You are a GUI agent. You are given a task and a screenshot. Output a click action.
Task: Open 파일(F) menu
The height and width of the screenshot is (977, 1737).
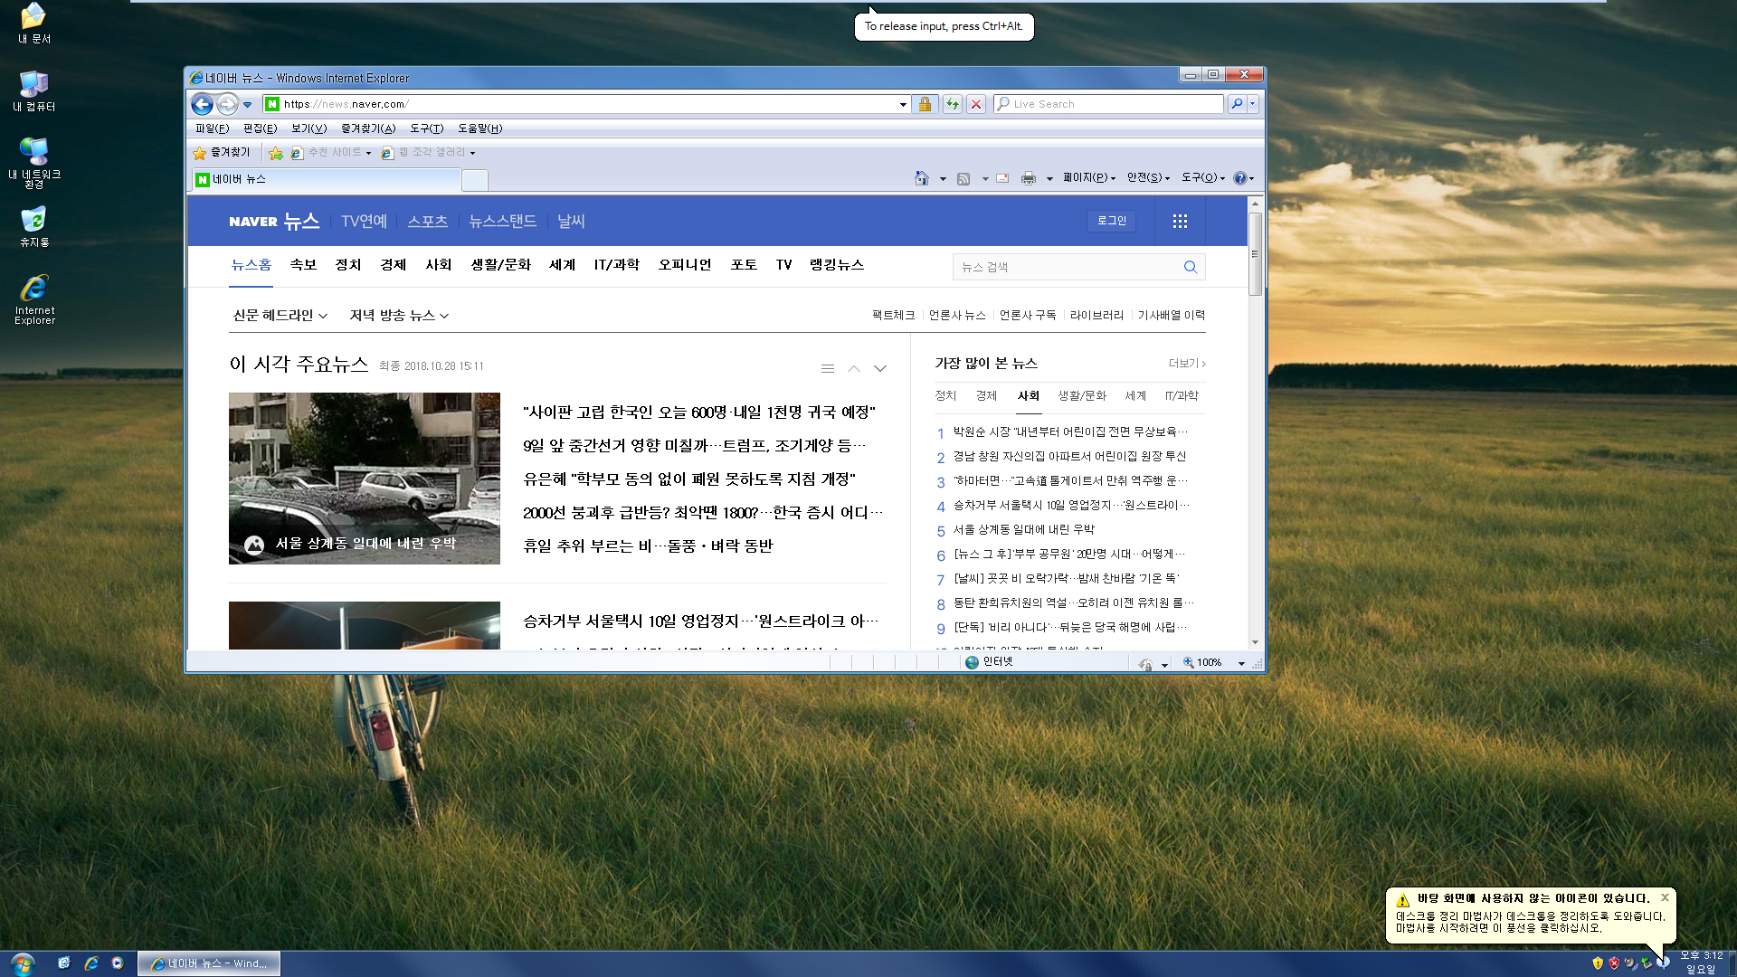coord(212,128)
